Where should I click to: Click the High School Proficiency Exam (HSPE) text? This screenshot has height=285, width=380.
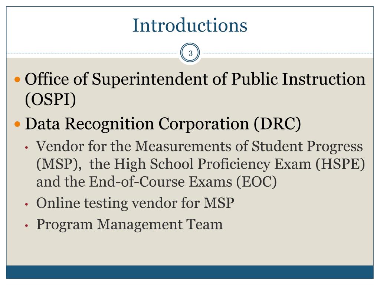tap(239, 164)
